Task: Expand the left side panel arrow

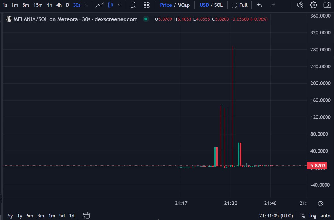Action: 1,199
